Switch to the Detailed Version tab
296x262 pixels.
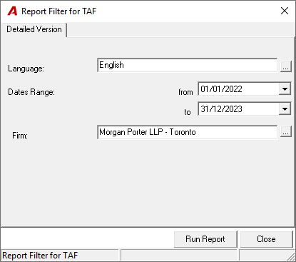[34, 29]
